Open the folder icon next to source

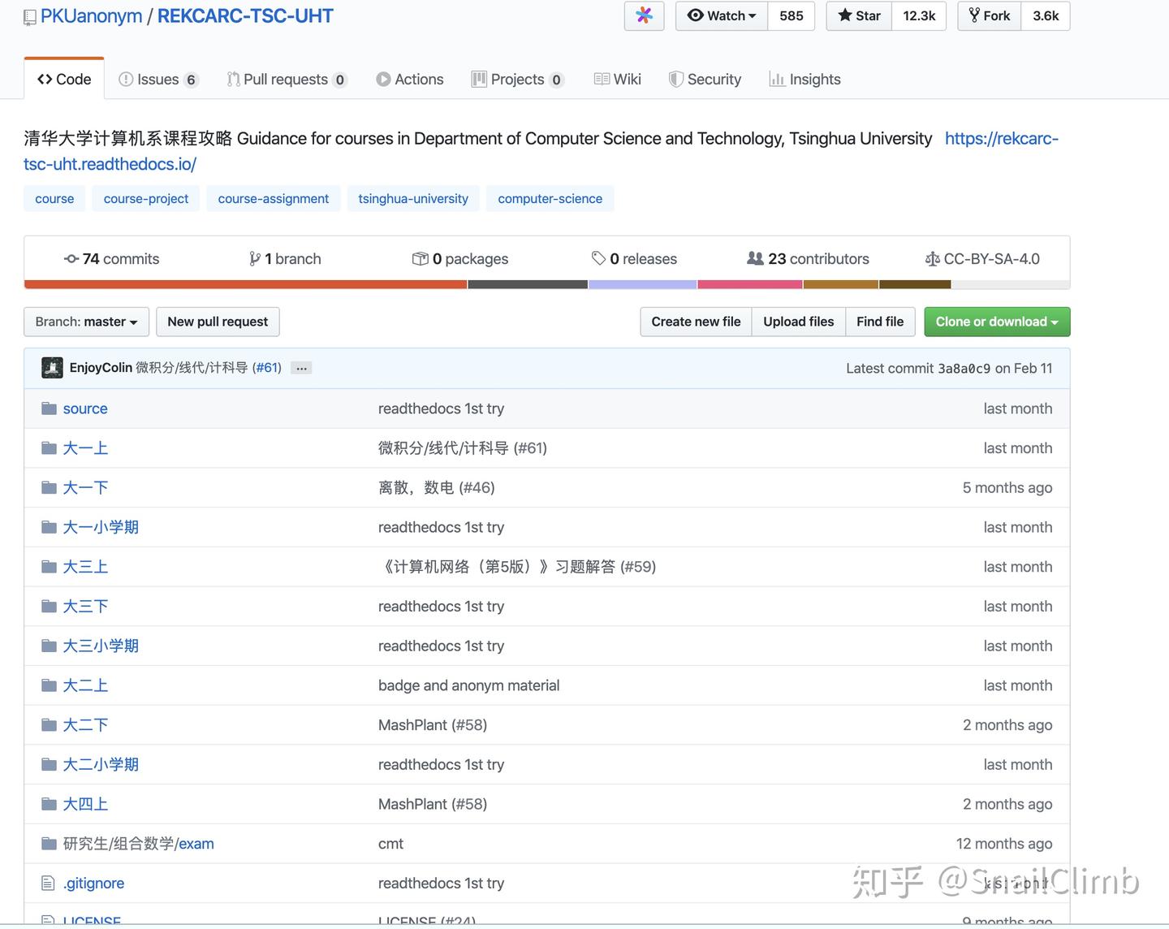48,408
